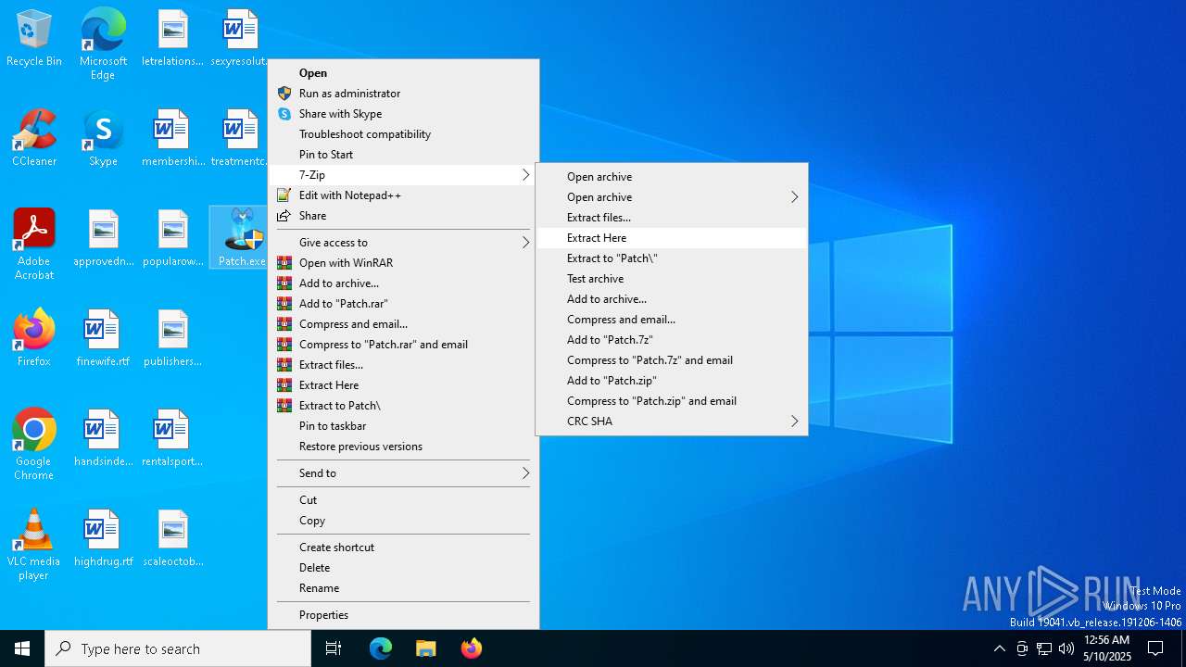Select the treatmentc Word document icon

pos(239,138)
